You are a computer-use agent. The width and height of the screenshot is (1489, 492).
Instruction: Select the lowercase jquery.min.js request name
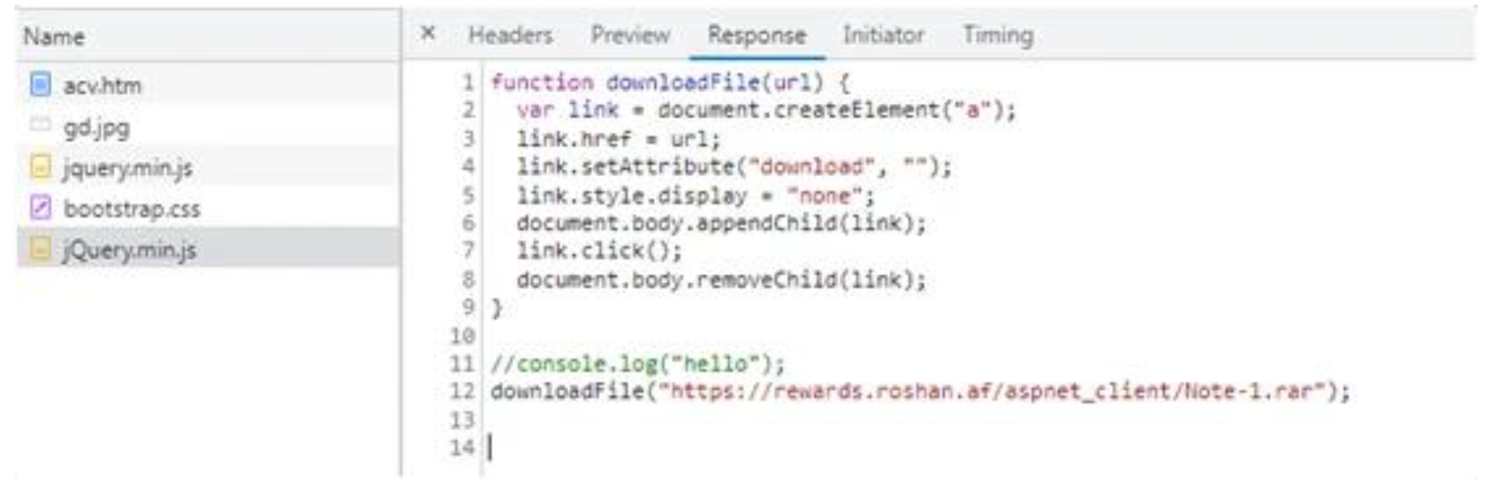[129, 168]
